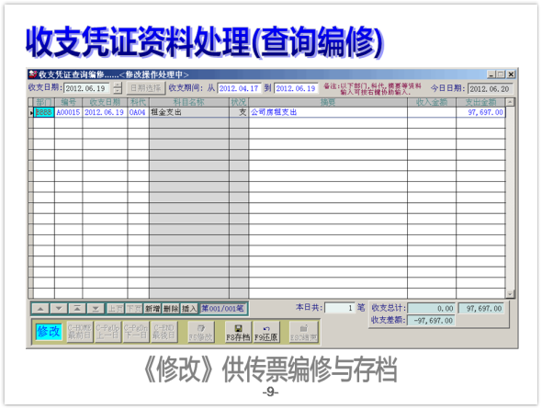Jump to first record arrow button

coord(77,309)
